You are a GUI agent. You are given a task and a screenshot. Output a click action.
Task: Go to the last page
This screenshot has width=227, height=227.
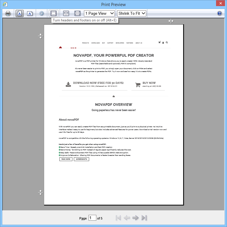point(144,218)
